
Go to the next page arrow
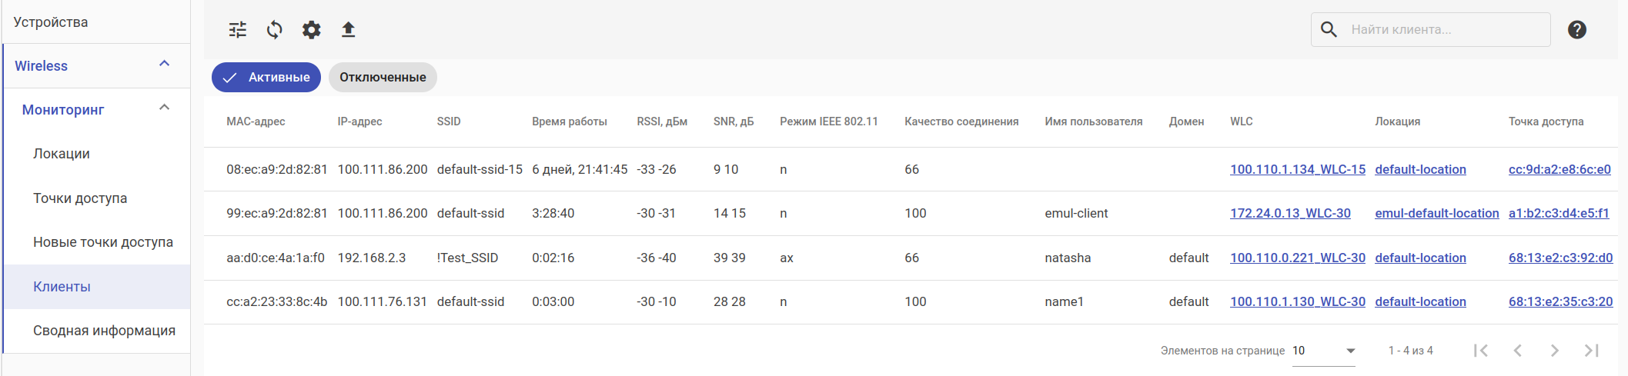(x=1554, y=351)
